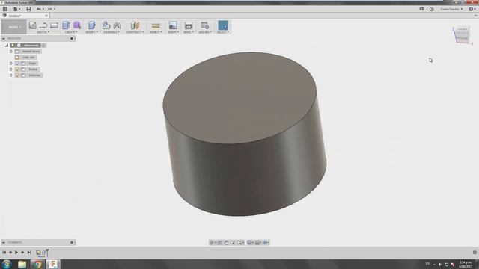Open the CONSTRUCT menu
The height and width of the screenshot is (269, 479).
coord(135,32)
